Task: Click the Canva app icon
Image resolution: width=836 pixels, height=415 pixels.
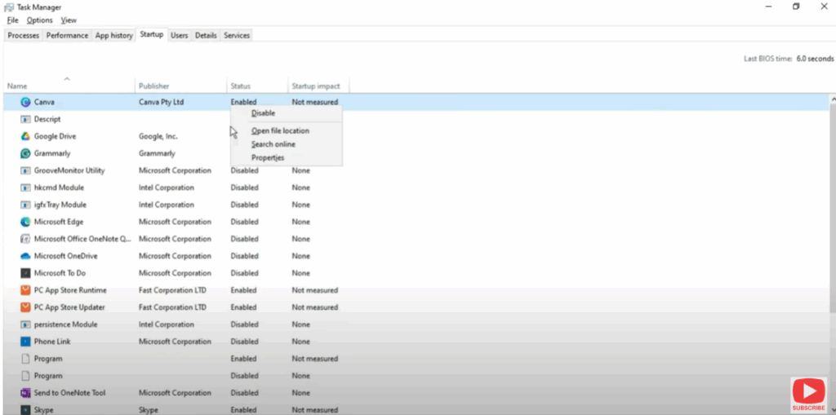Action: (25, 102)
